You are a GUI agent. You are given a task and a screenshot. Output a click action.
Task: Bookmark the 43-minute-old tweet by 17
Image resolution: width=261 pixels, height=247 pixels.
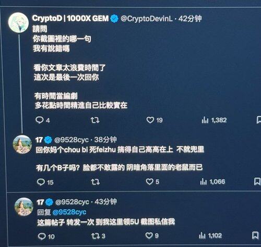[255, 236]
